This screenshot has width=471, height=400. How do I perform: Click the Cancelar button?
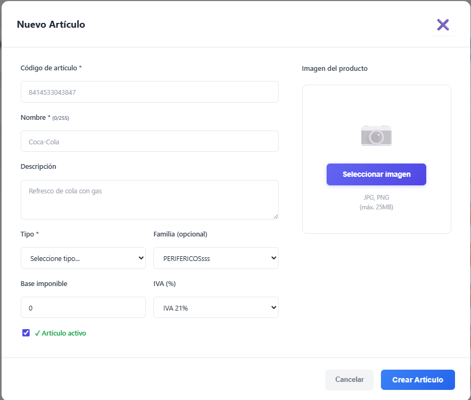coord(350,380)
